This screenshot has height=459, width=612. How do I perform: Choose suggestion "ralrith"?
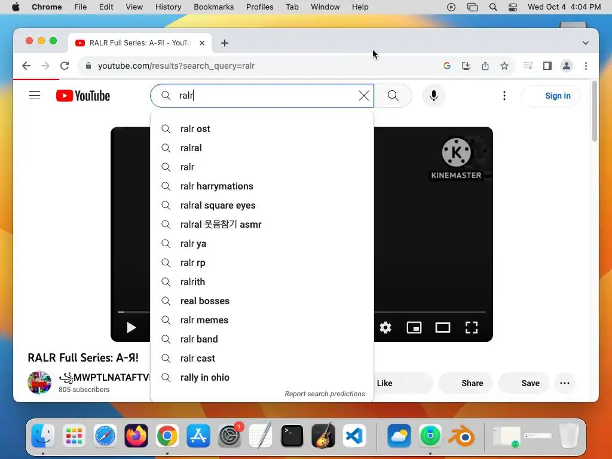pos(262,282)
